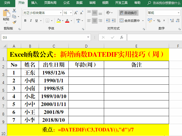
Task: Switch to the 页面布局 tab
Action: tap(50, 3)
